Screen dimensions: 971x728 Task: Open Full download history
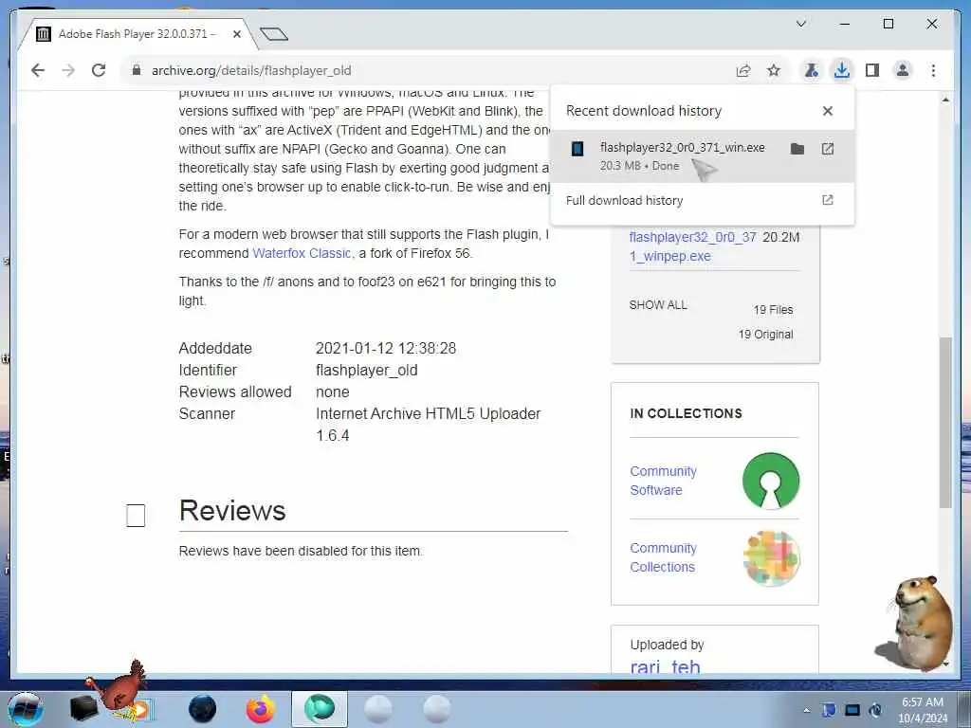coord(702,201)
